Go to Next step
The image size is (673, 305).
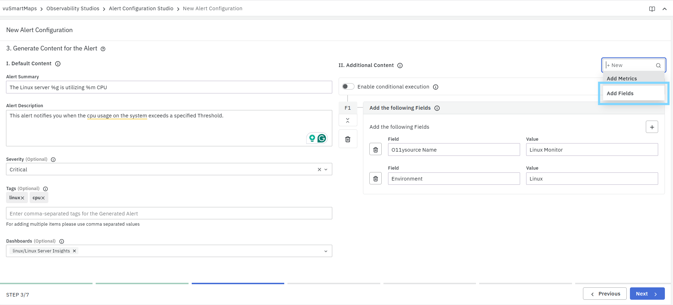[647, 294]
